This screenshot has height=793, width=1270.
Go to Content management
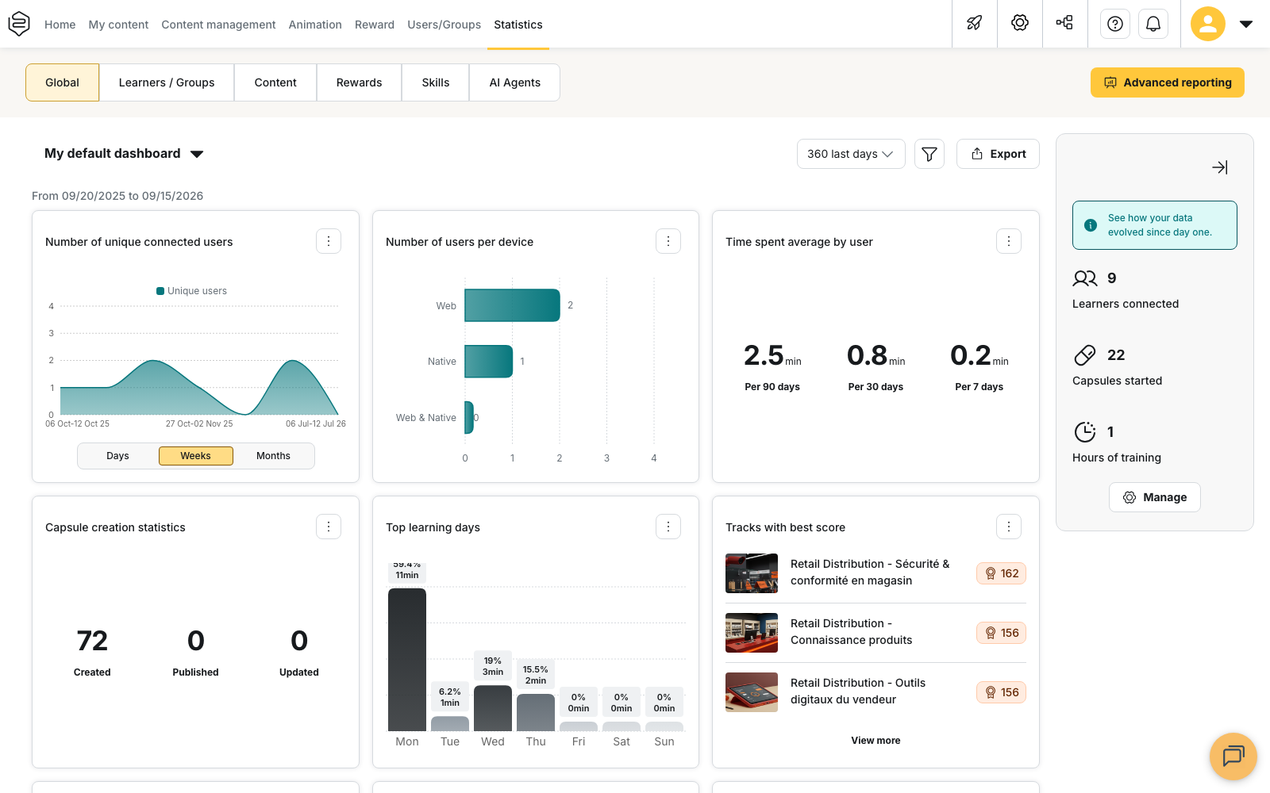(218, 25)
